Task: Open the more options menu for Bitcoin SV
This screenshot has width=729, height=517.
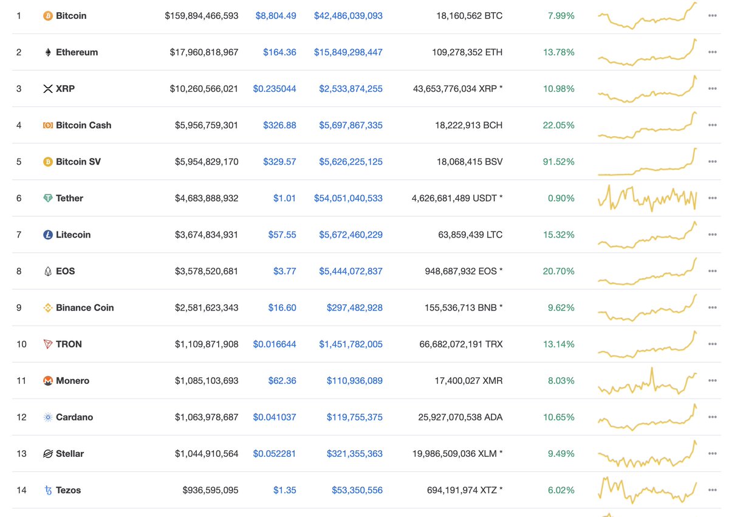Action: click(713, 162)
